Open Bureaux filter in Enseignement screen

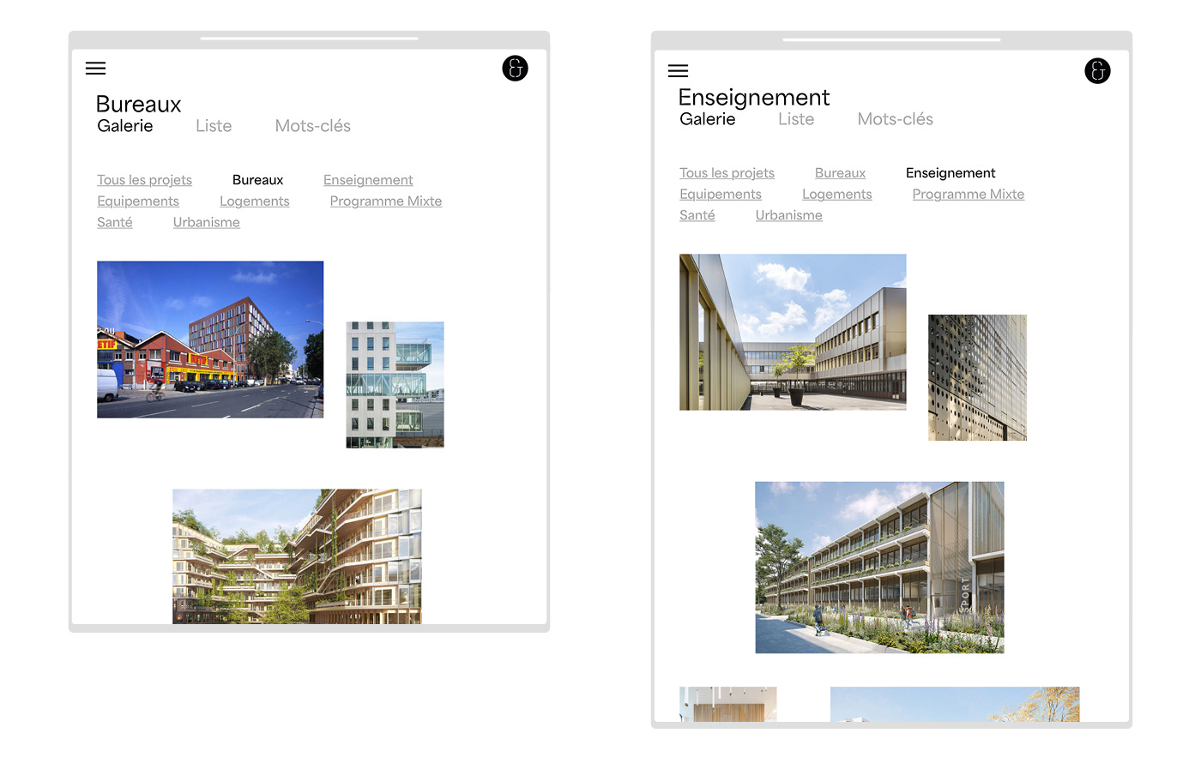(x=840, y=173)
